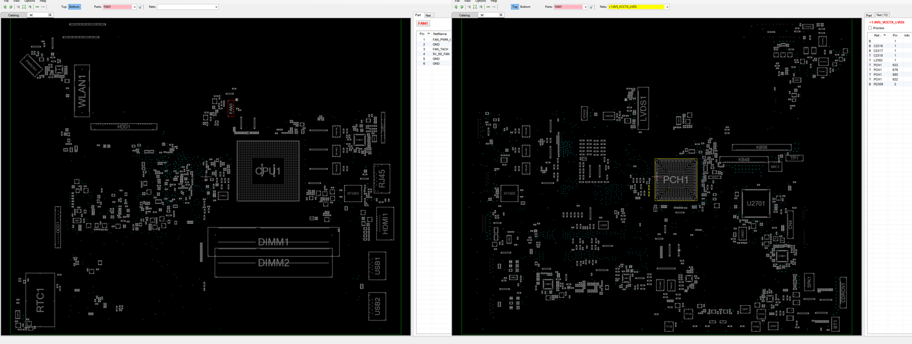Click second magnifier icon in left window toolbar
Viewport: 912px width, 344px height.
pyautogui.click(x=30, y=7)
